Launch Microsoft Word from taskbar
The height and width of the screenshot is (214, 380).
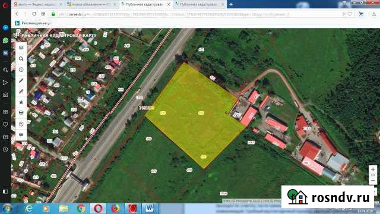pyautogui.click(x=149, y=209)
